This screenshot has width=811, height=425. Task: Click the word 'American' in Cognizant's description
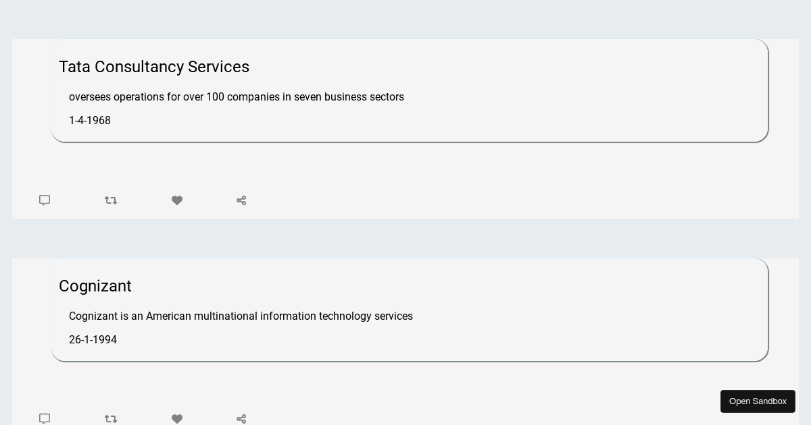[168, 316]
